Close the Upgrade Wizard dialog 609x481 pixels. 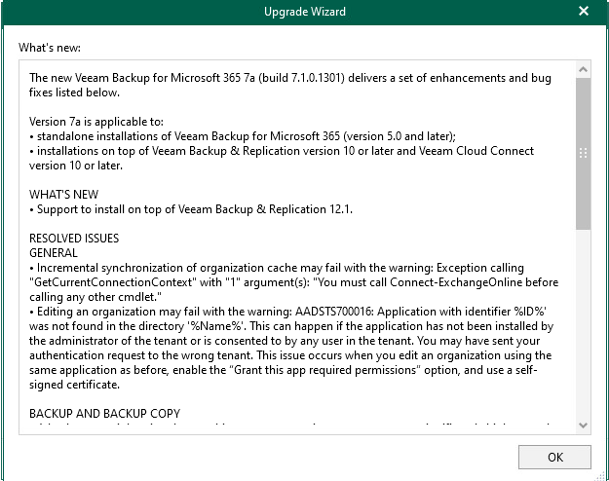[x=584, y=11]
